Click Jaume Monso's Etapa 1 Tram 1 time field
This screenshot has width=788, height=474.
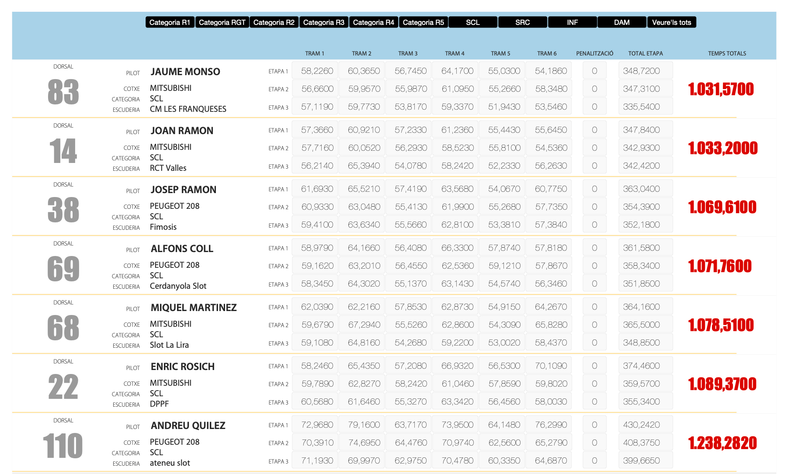point(317,71)
